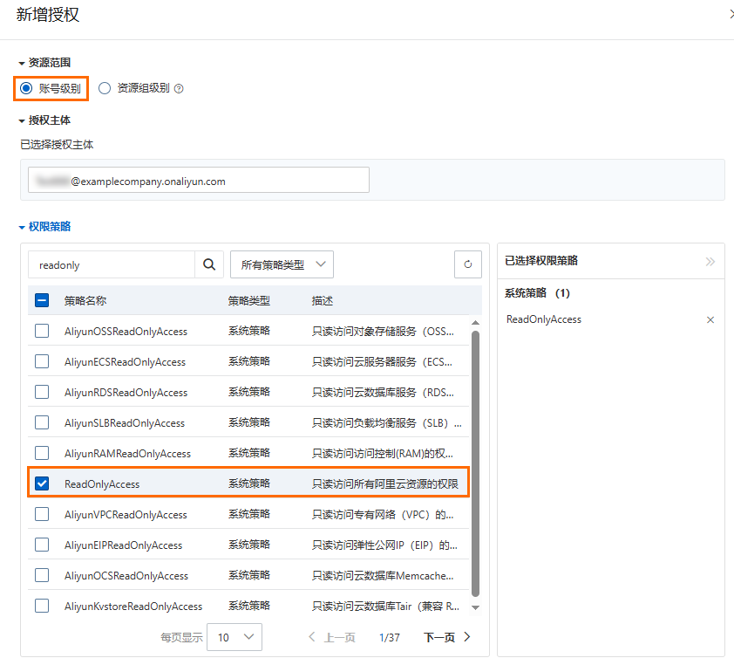Check AliyunOCSReadOnlyAccess checkbox

[x=42, y=575]
